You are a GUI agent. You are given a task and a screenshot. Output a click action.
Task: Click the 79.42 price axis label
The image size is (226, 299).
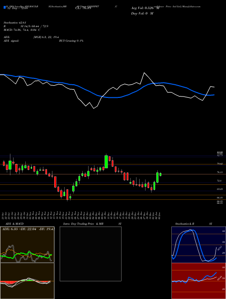pyautogui.click(x=220, y=164)
